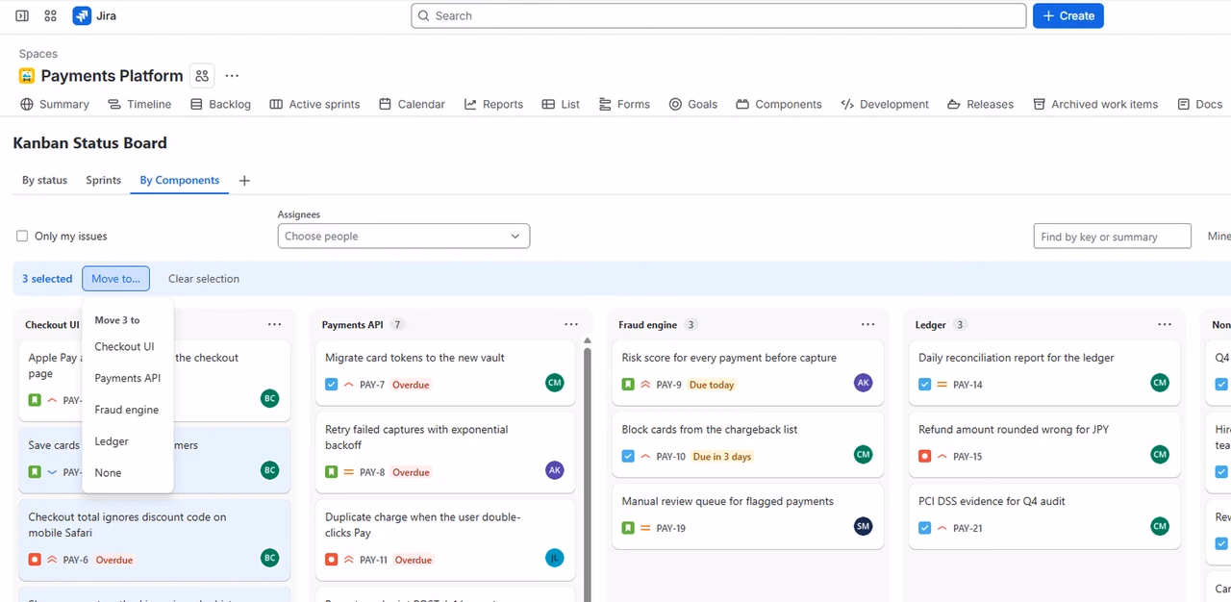This screenshot has height=602, width=1231.
Task: Click the CM avatar on card PAY-7
Action: [x=555, y=383]
